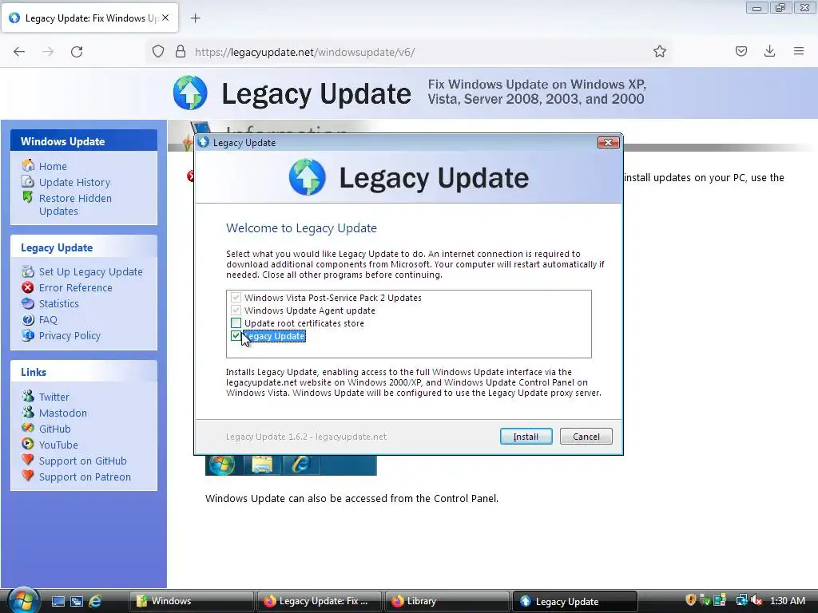818x613 pixels.
Task: Click the Firefox back arrow
Action: point(19,52)
